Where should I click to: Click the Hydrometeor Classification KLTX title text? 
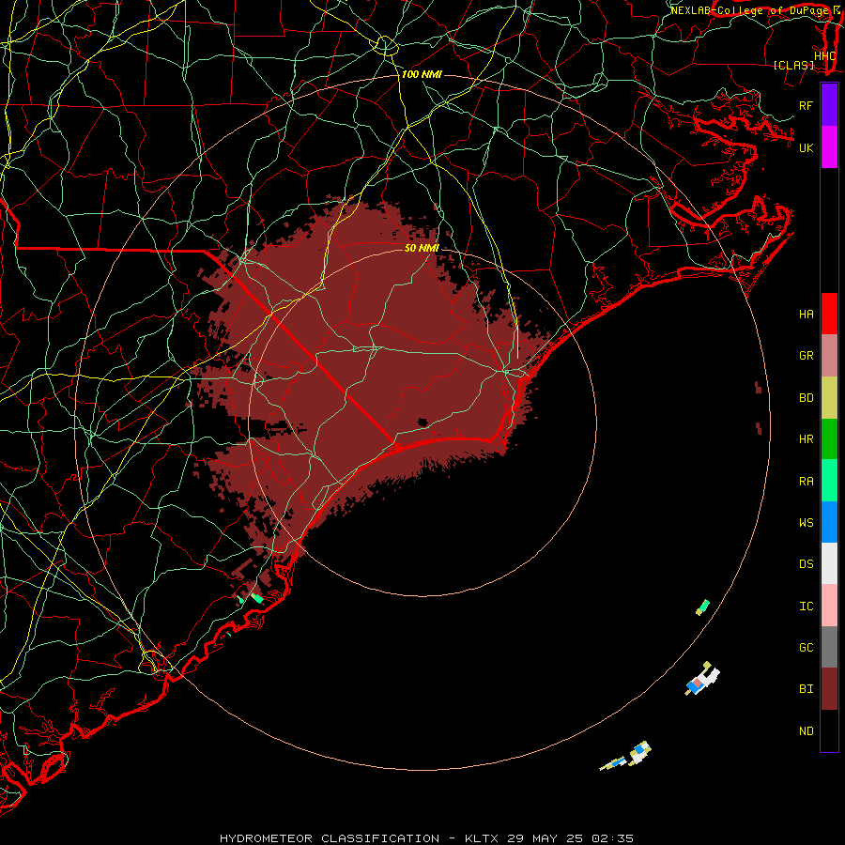426,838
